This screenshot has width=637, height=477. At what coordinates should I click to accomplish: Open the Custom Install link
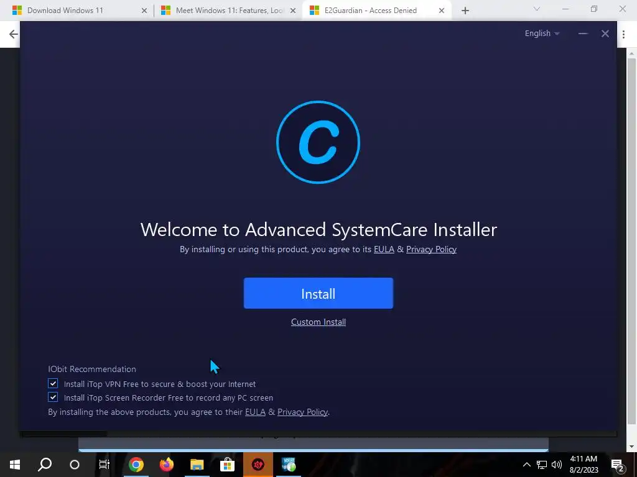(318, 322)
